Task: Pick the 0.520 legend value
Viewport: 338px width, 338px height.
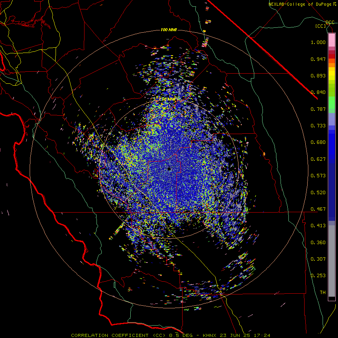Action: (318, 193)
